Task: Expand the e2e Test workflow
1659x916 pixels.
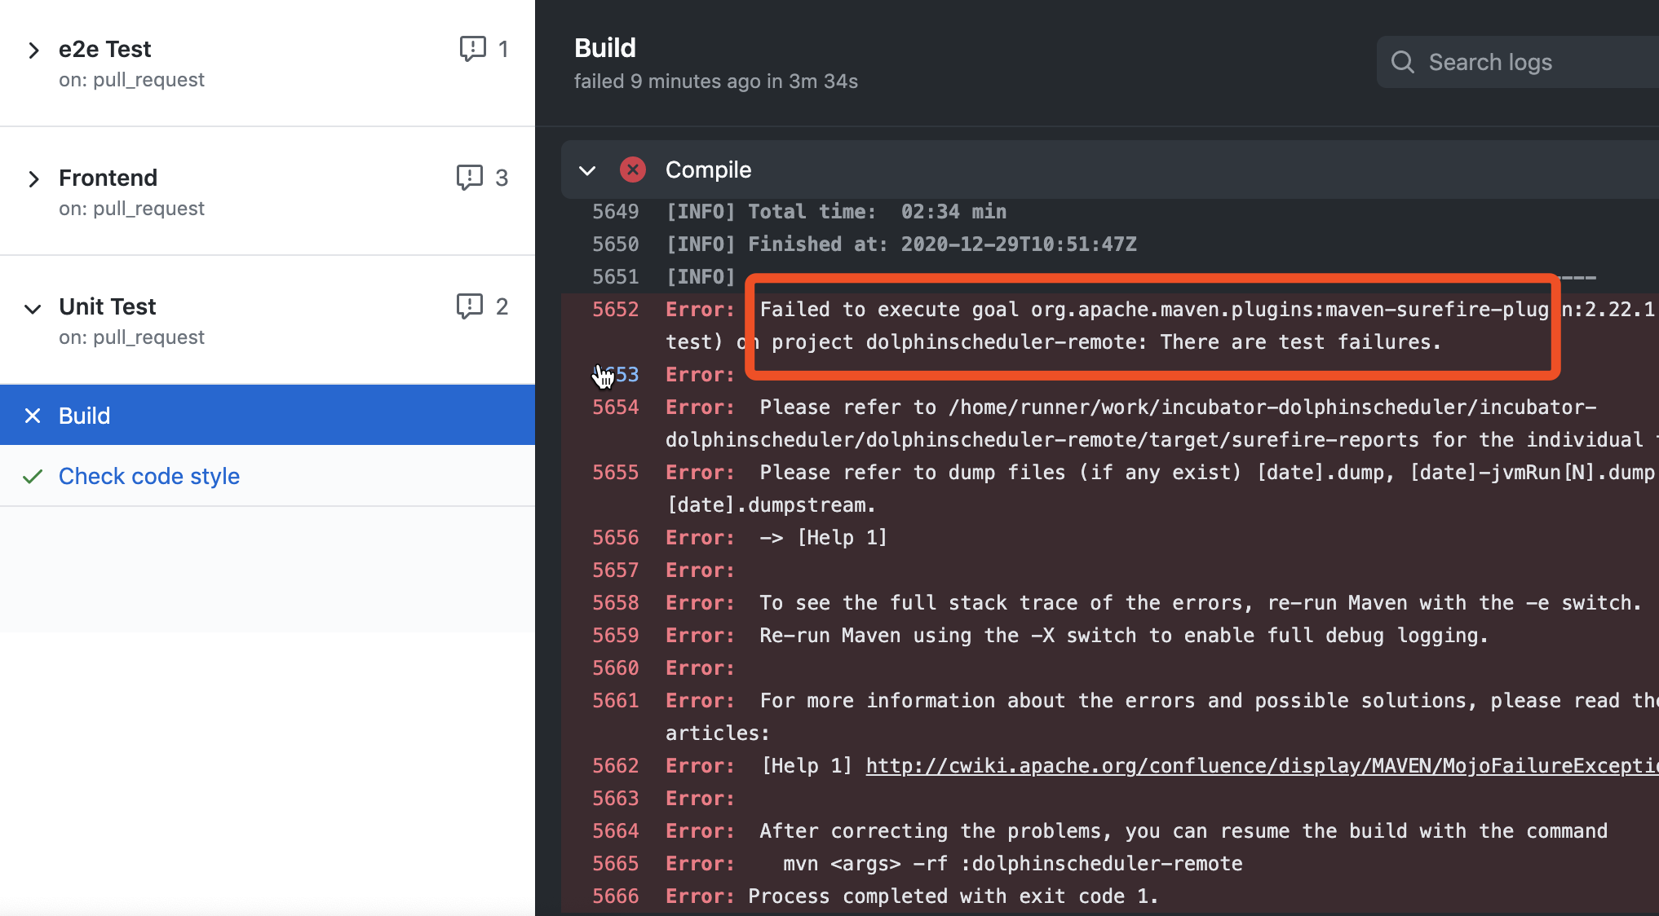Action: pyautogui.click(x=33, y=51)
